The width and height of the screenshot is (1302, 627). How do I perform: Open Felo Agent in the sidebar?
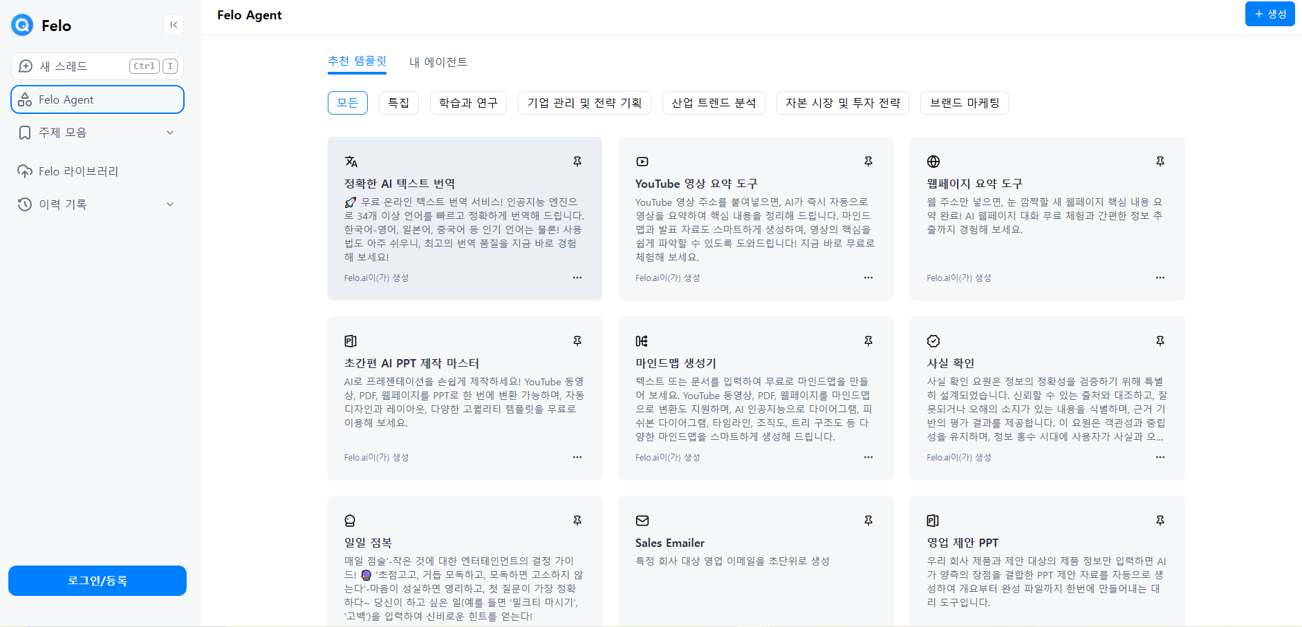(97, 99)
